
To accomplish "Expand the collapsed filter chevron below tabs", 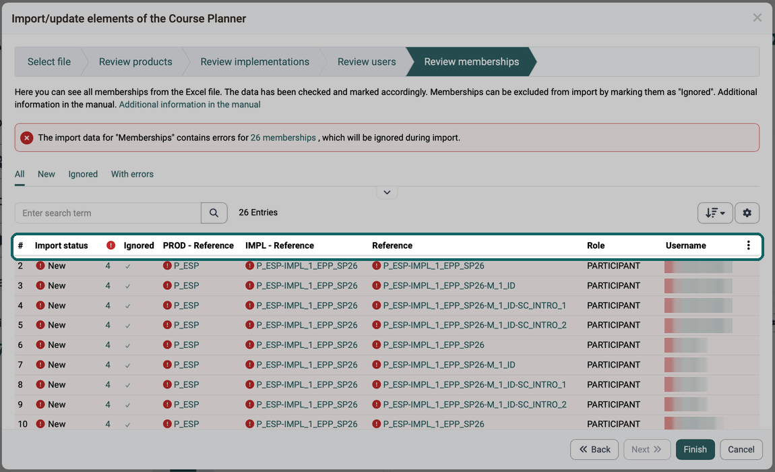I will tap(387, 192).
